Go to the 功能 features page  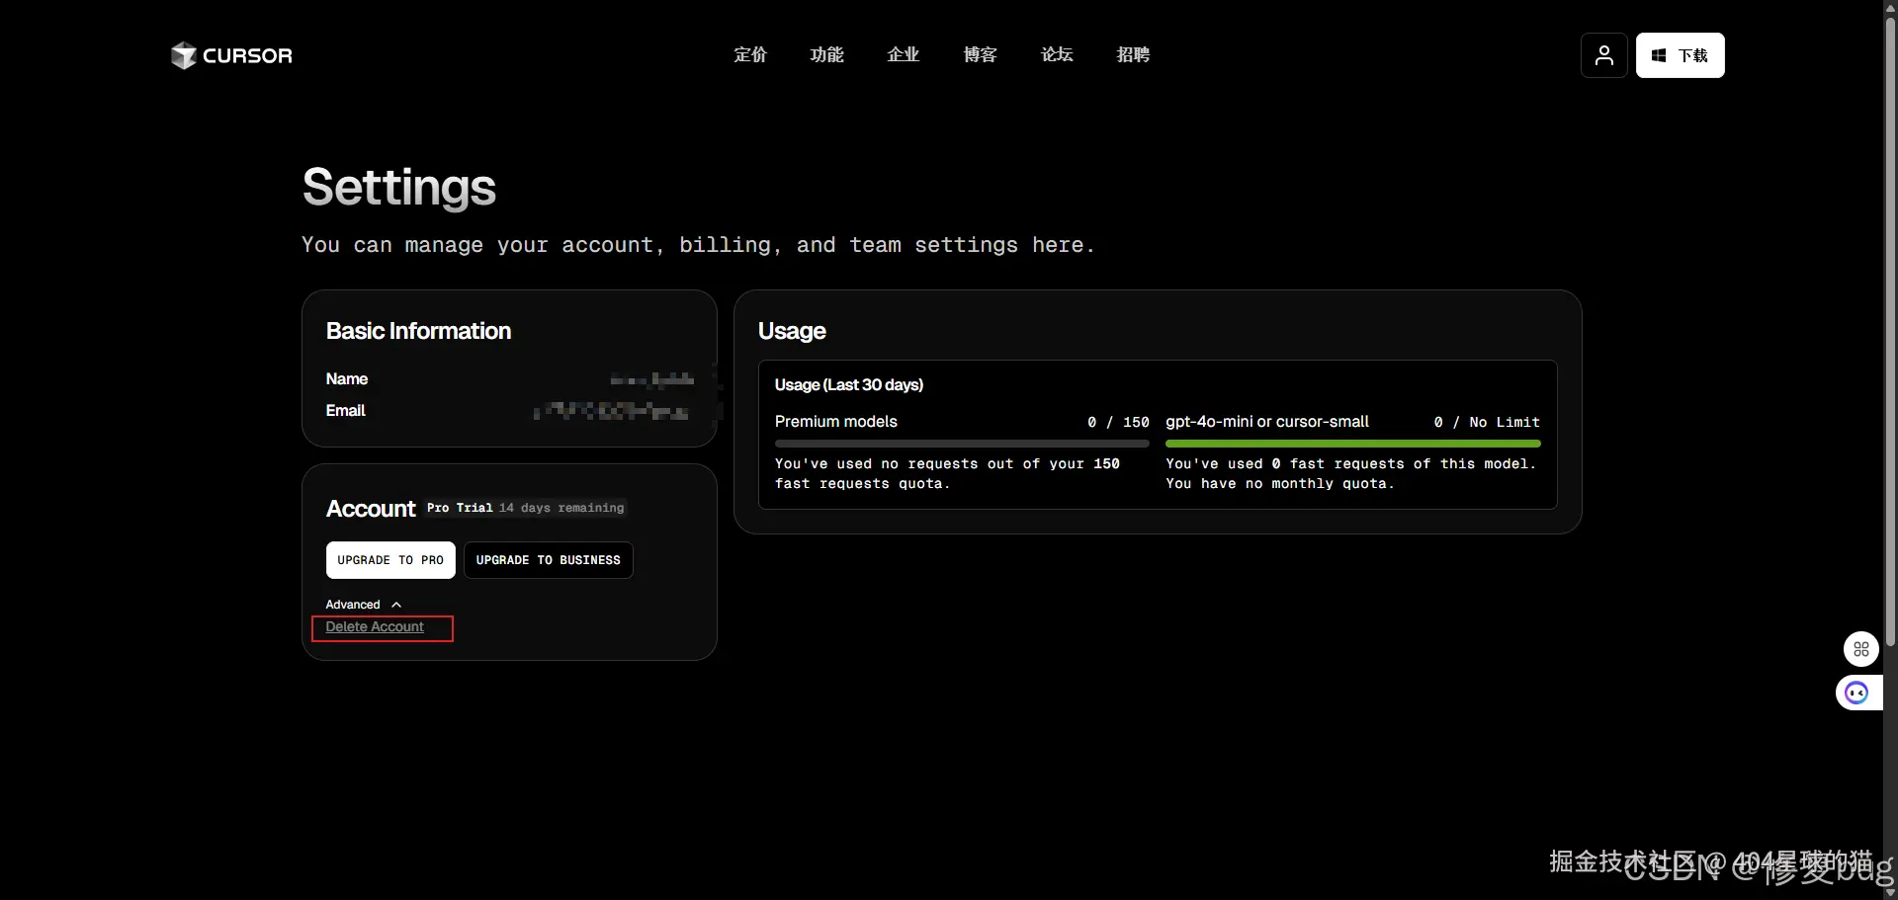[x=826, y=55]
